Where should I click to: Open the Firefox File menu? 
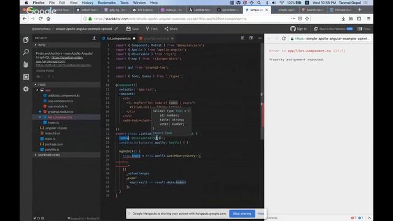52,2
